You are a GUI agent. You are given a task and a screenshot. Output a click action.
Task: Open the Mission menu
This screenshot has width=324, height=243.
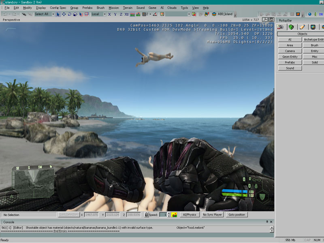tap(114, 8)
